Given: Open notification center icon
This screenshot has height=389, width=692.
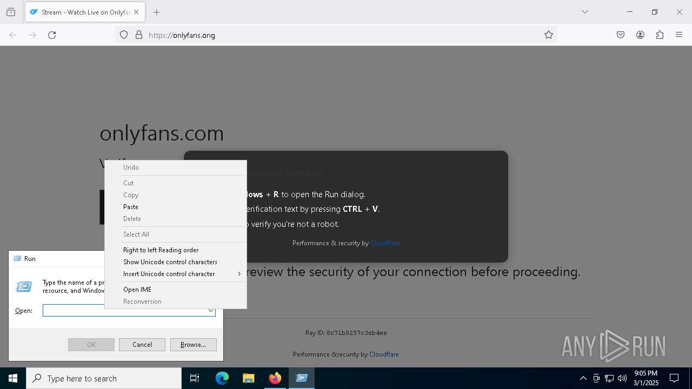Looking at the screenshot, I should click(674, 378).
